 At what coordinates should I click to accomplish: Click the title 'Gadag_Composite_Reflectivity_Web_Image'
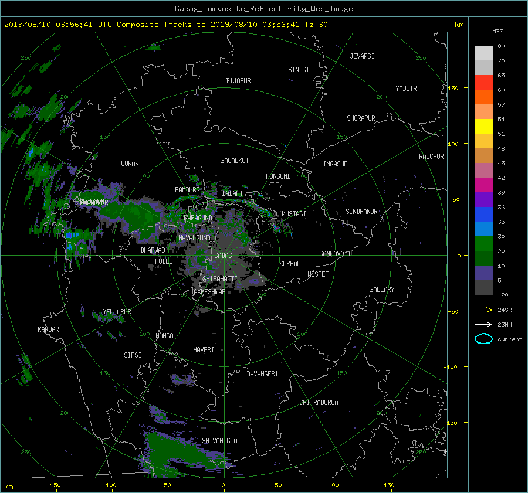(263, 9)
